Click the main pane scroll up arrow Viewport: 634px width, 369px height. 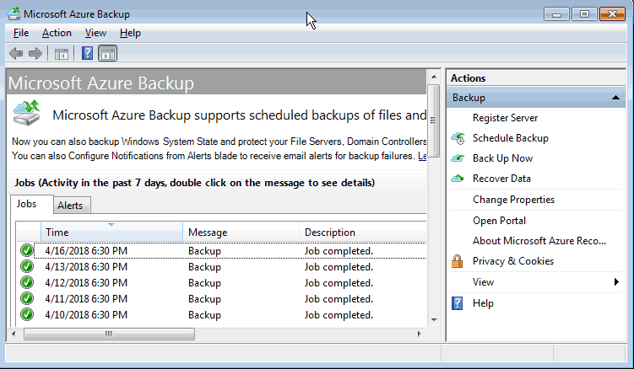(434, 77)
